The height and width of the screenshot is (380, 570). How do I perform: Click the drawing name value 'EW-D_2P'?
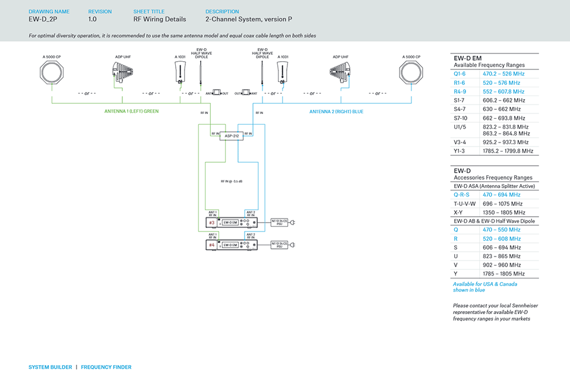click(43, 19)
